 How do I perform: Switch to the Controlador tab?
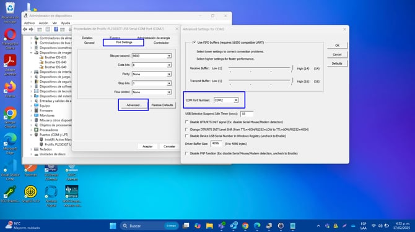click(x=161, y=43)
